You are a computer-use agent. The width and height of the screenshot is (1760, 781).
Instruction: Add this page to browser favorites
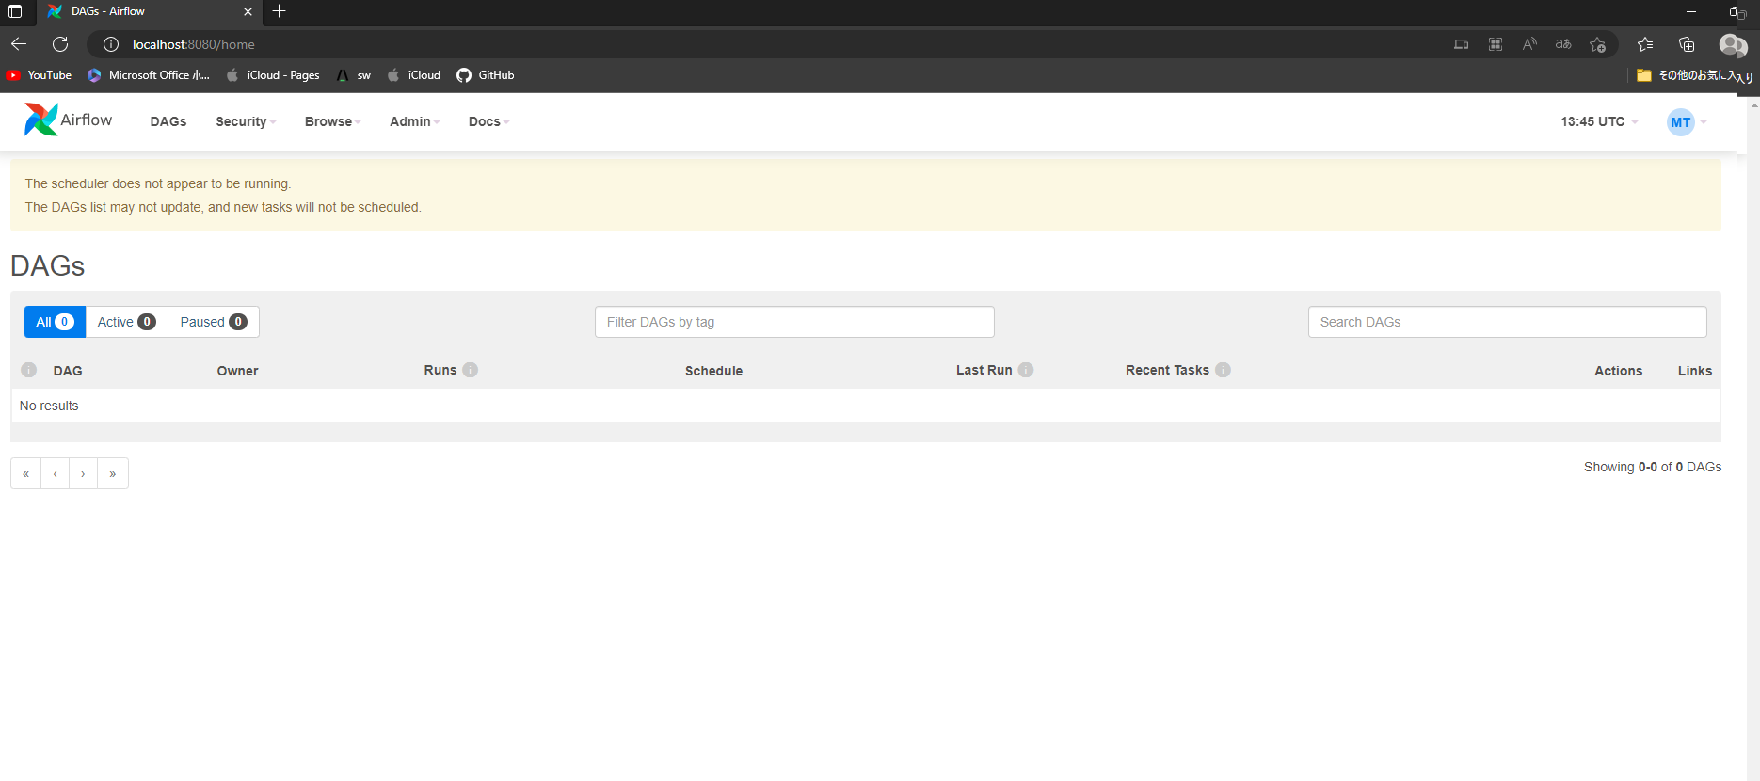1597,44
